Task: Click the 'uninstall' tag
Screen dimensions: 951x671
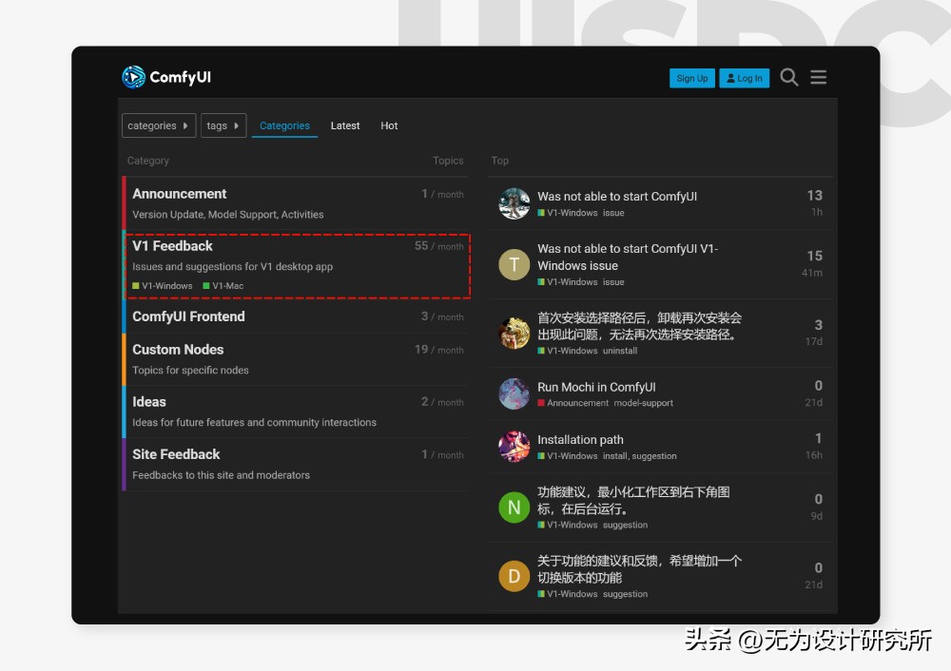Action: coord(620,351)
